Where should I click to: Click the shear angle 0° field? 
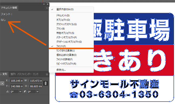[x=32, y=92]
